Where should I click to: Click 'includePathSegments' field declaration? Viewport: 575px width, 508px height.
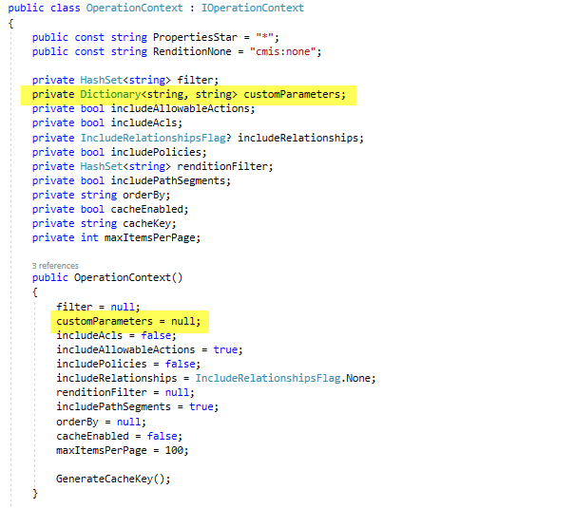tap(168, 180)
